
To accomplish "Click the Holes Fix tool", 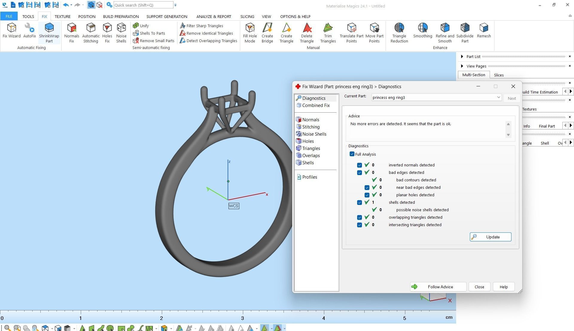I will (107, 33).
